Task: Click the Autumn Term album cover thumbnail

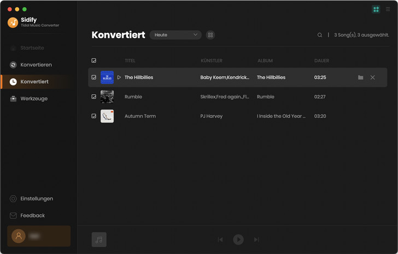Action: 107,116
